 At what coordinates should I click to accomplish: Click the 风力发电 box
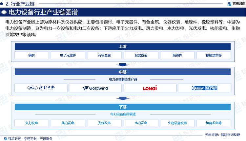tap(68, 123)
